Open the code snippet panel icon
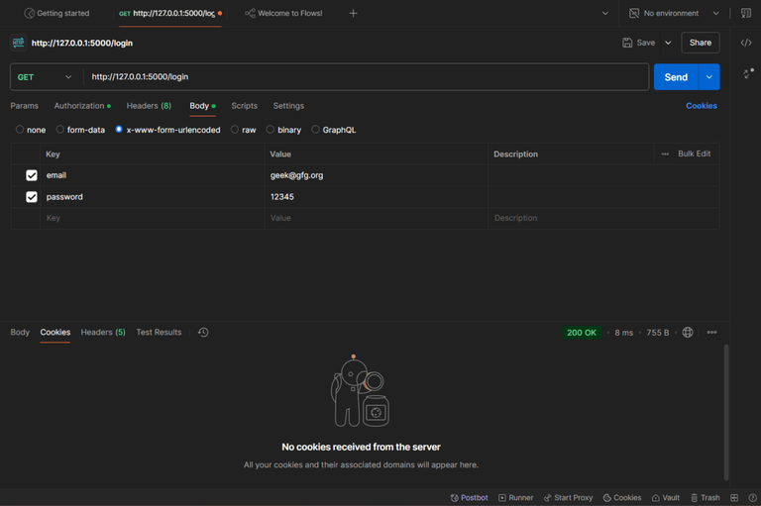 point(745,43)
